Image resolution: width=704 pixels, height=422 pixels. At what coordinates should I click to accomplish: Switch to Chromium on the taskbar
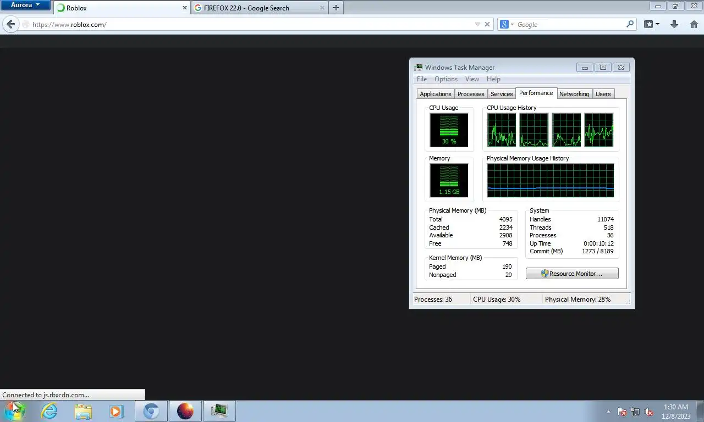[151, 411]
